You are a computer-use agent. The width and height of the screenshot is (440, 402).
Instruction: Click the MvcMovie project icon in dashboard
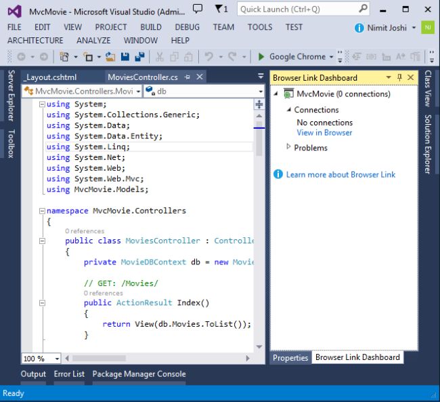(x=288, y=94)
